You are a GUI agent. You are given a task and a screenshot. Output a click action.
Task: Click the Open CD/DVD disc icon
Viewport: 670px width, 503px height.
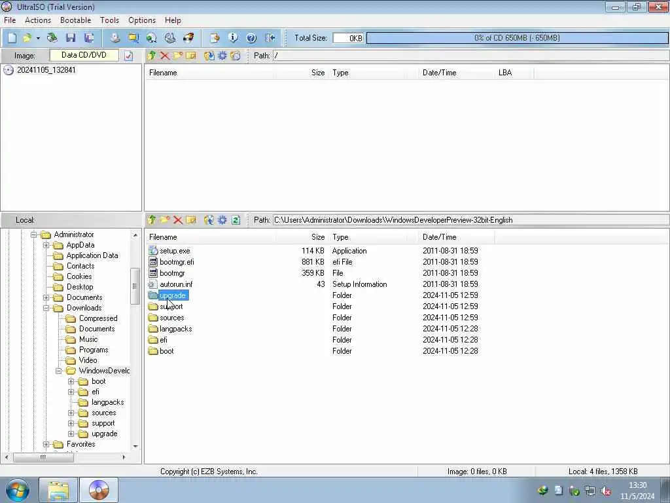click(x=52, y=38)
